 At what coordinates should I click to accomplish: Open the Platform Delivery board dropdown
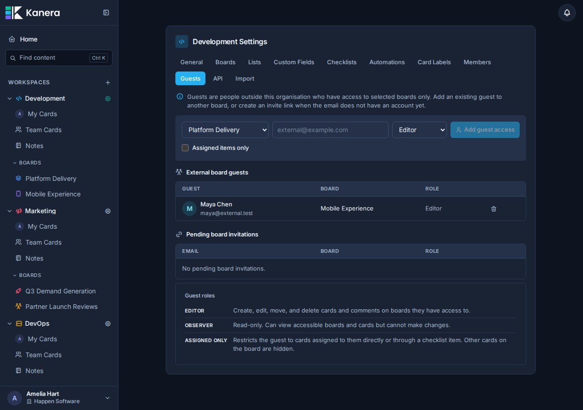(x=225, y=130)
